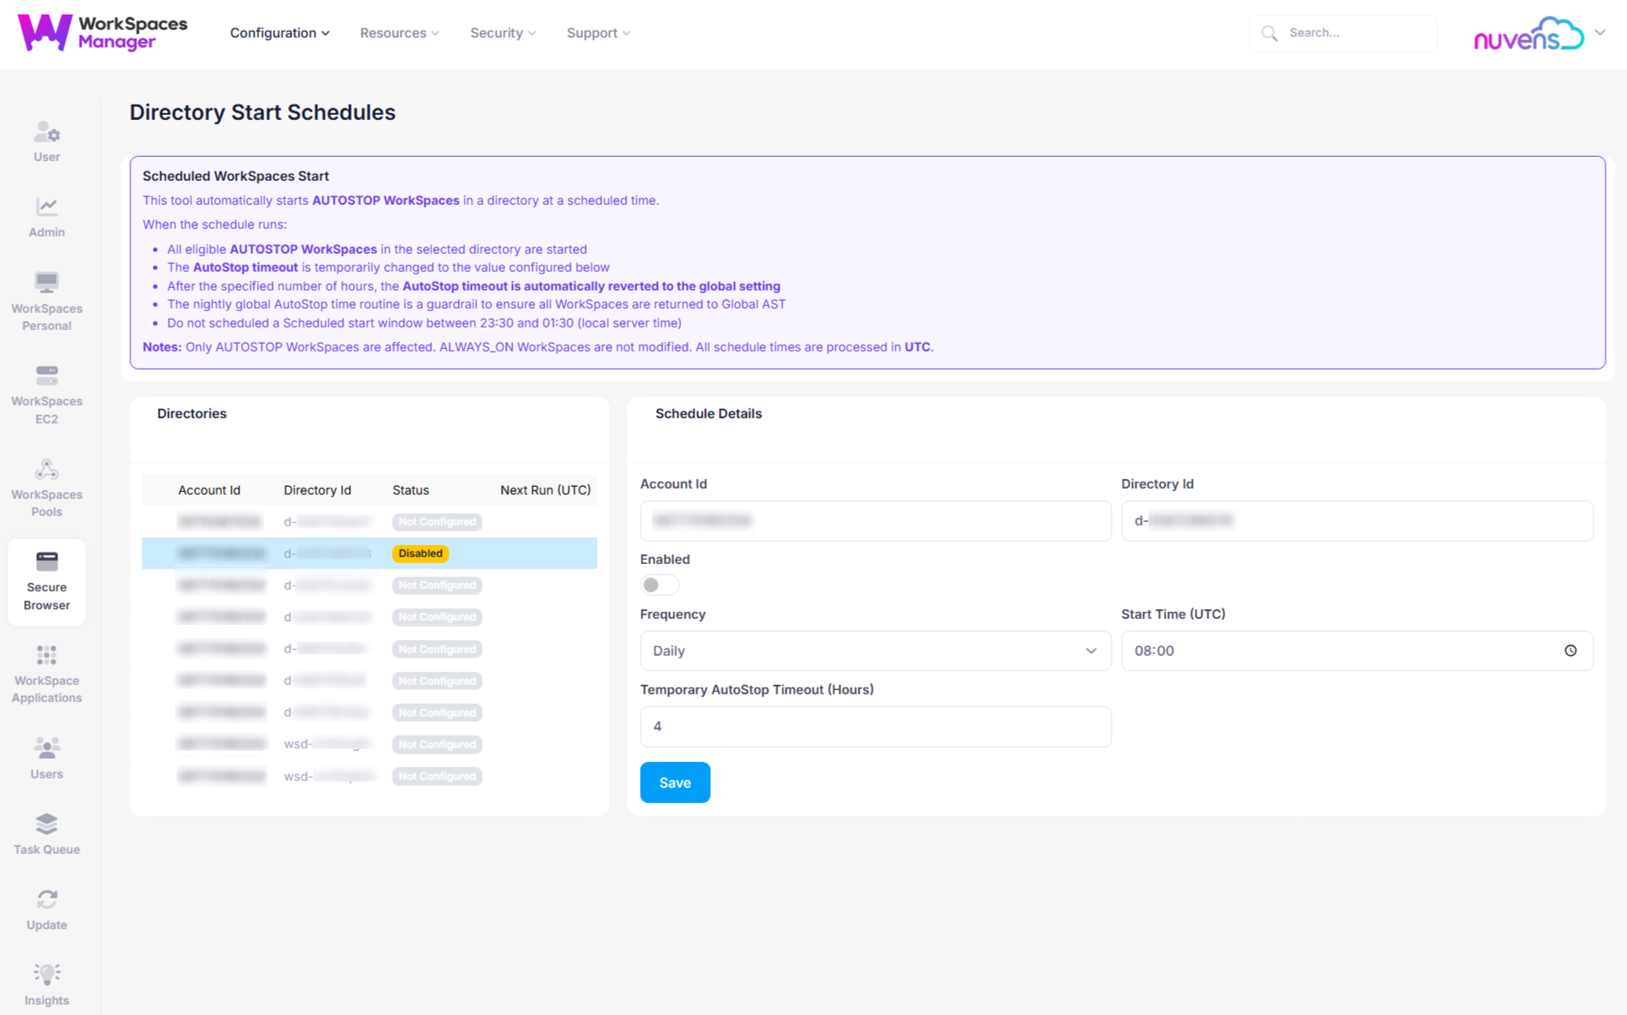Expand the Frequency Daily dropdown

pos(875,651)
